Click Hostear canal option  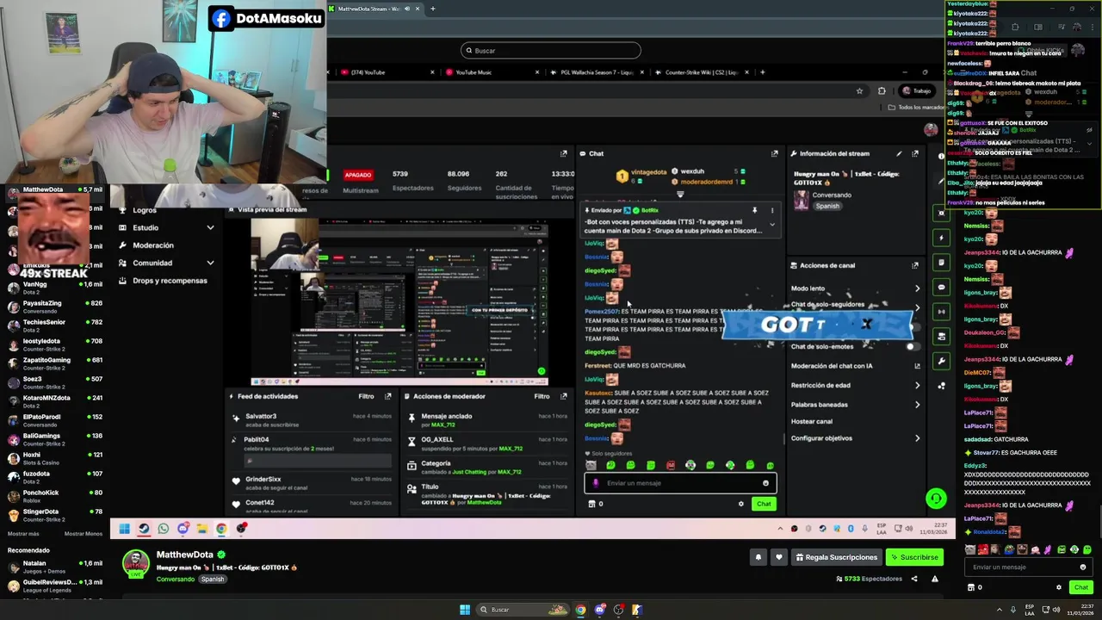(x=812, y=422)
